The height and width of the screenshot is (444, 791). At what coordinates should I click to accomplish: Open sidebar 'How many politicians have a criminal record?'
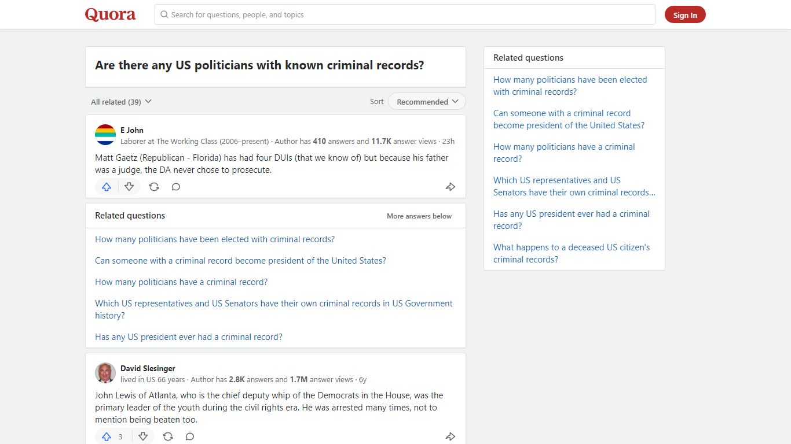[564, 153]
